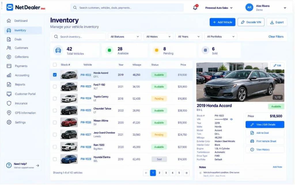Check the PW-1024 Toyota Camry row checkbox

[55, 98]
